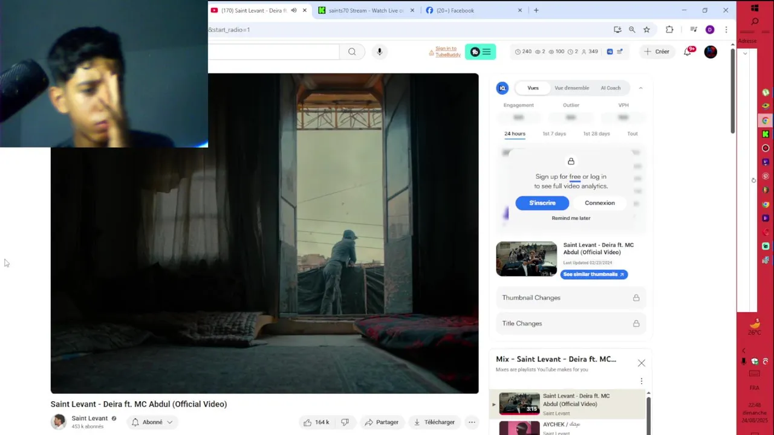This screenshot has height=435, width=774.
Task: Click Partager share button
Action: 382,422
